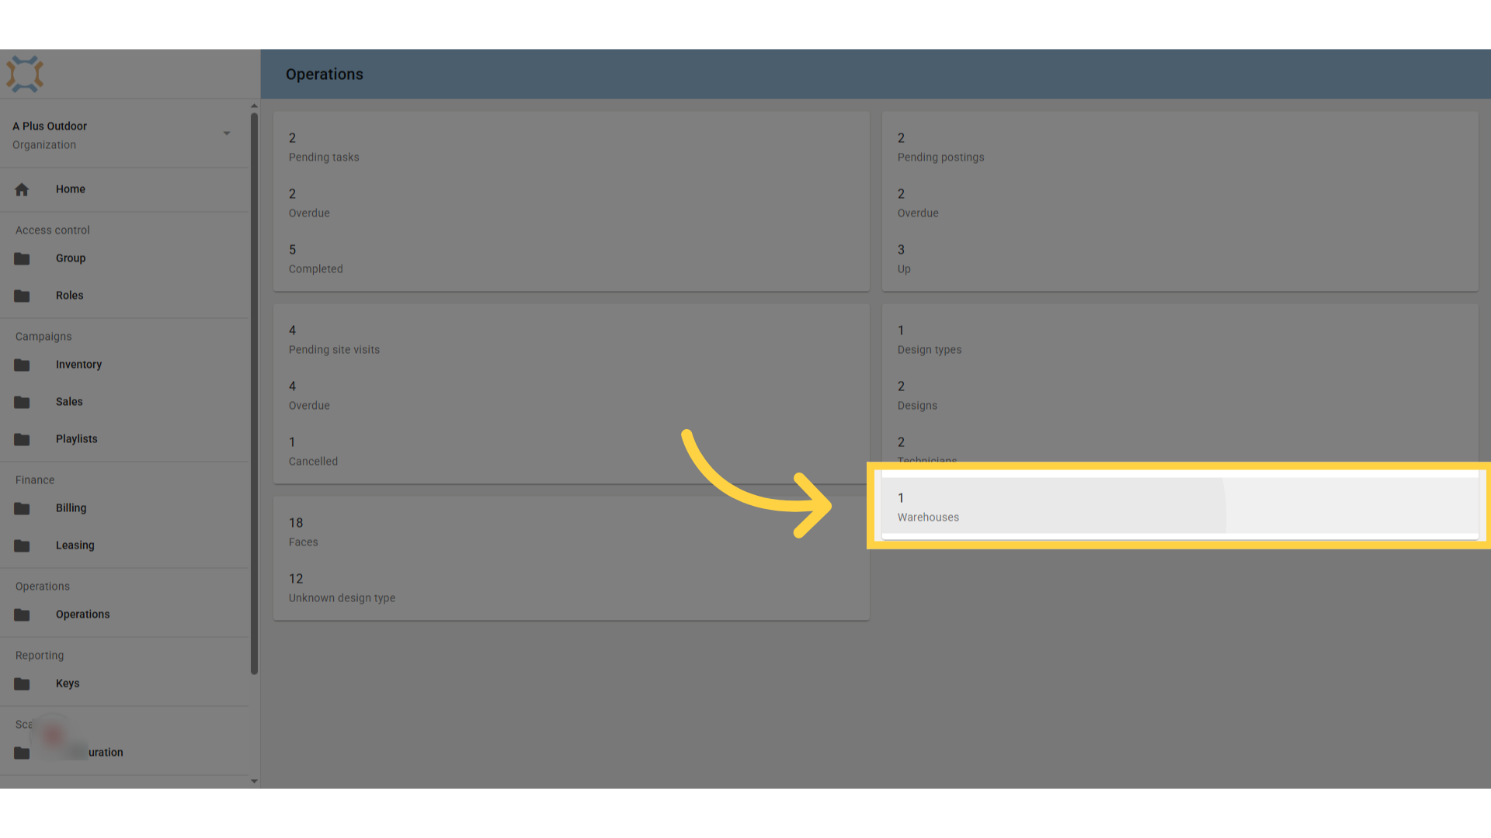Screen dimensions: 1491x838
Task: Click the Inventory folder icon
Action: 22,365
